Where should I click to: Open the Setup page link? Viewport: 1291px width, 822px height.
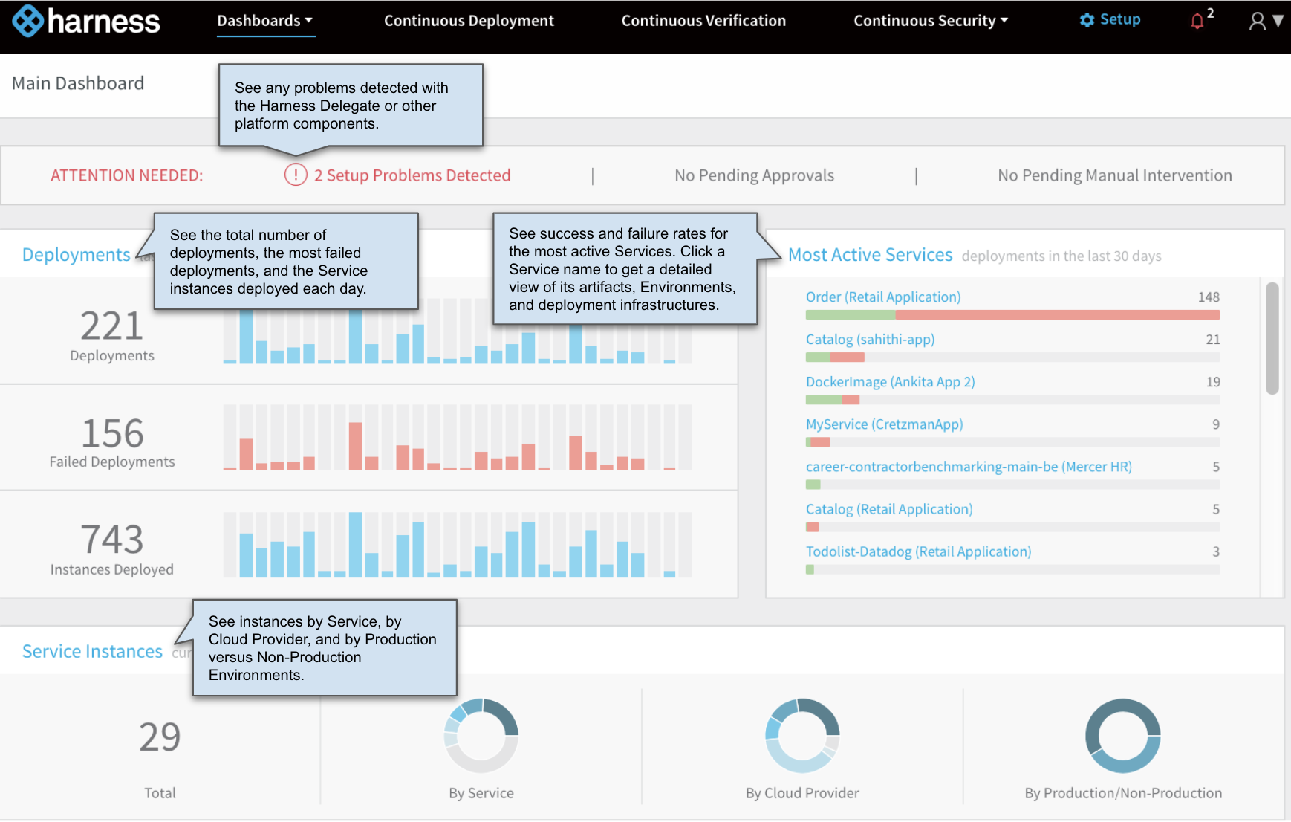point(1119,19)
